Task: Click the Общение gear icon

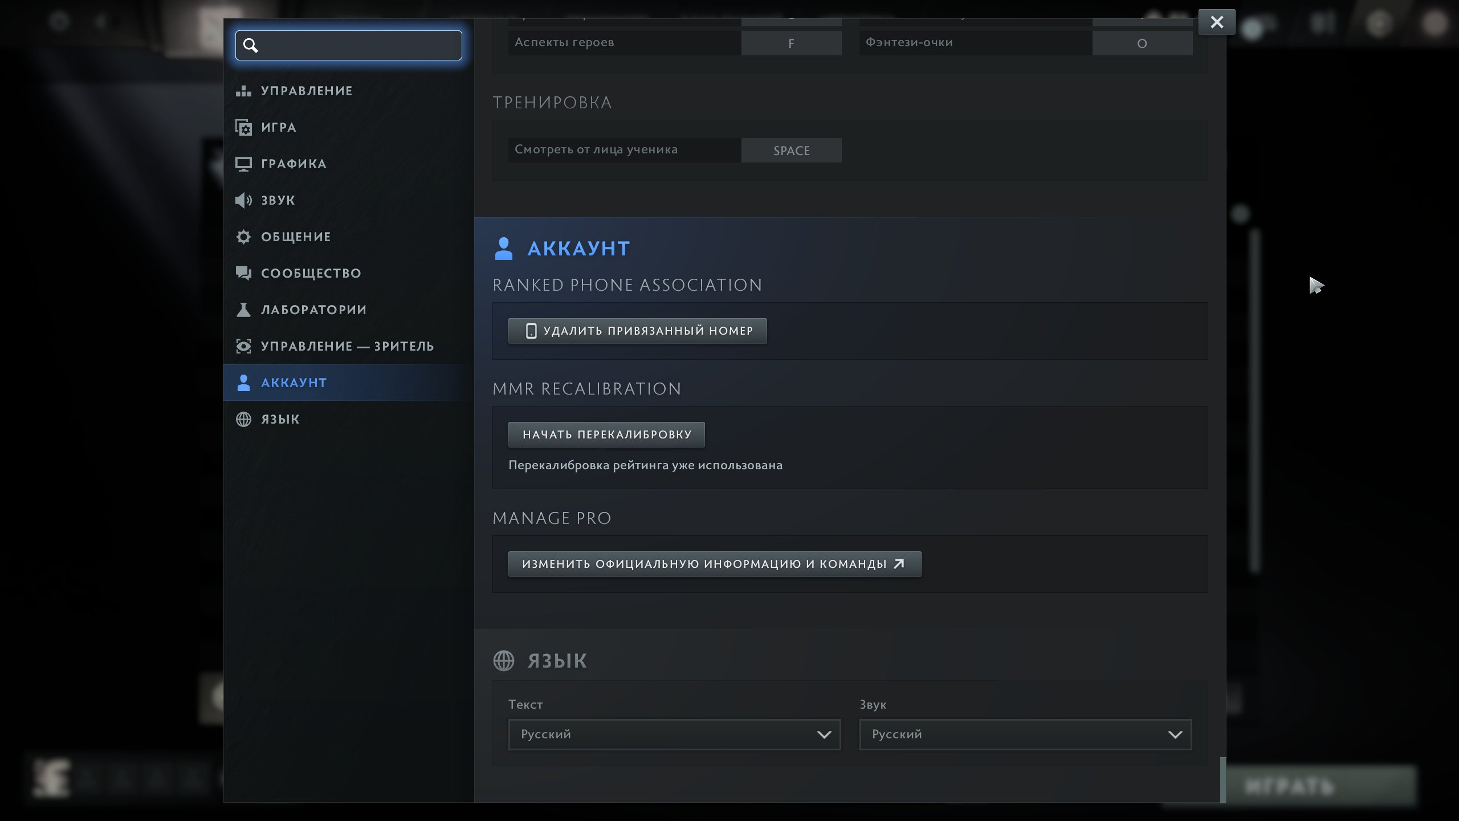Action: 243,237
